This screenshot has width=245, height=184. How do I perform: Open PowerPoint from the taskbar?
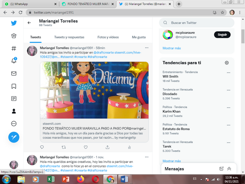click(65, 179)
